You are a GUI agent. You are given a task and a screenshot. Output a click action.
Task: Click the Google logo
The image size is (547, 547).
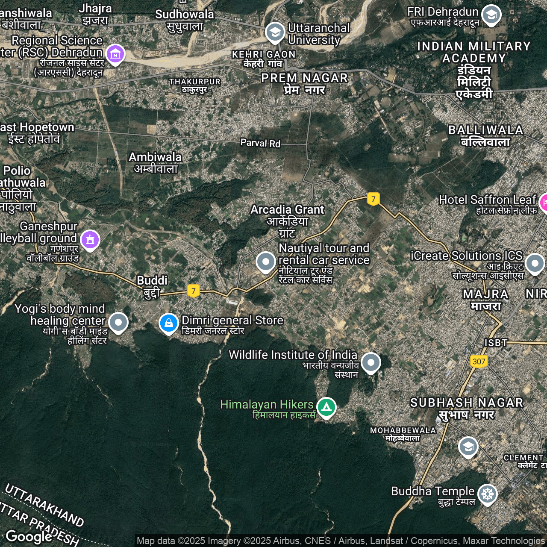click(29, 536)
